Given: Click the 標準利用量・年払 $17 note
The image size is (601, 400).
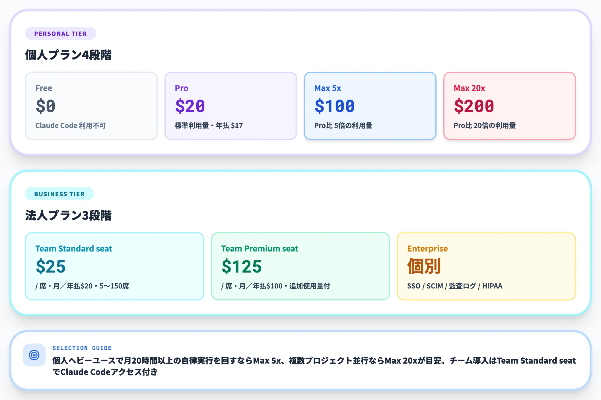Looking at the screenshot, I should 209,125.
